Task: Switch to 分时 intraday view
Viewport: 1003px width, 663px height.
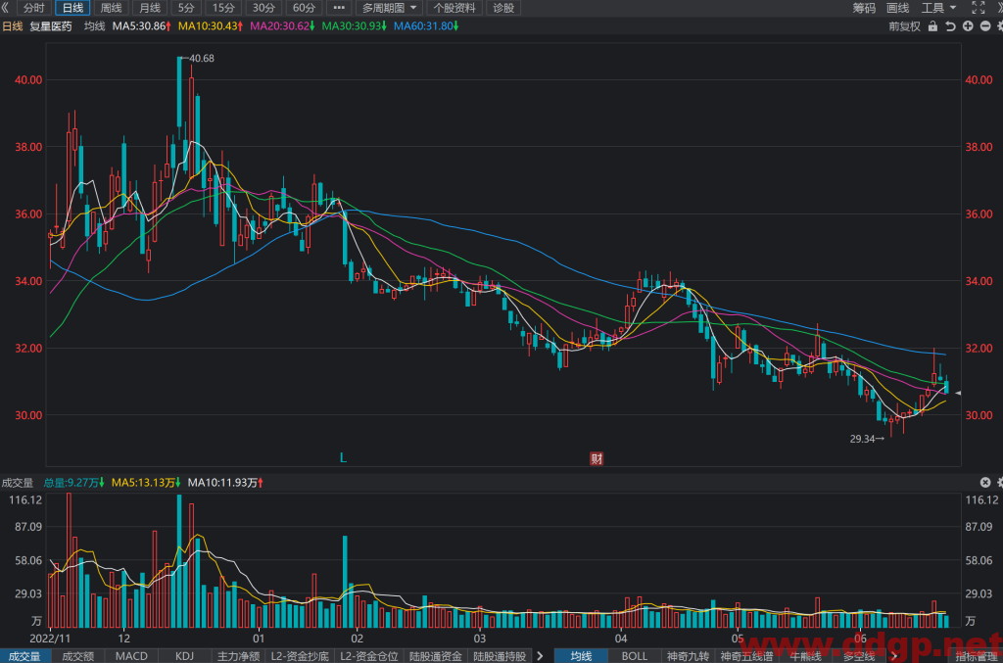Action: coord(34,8)
